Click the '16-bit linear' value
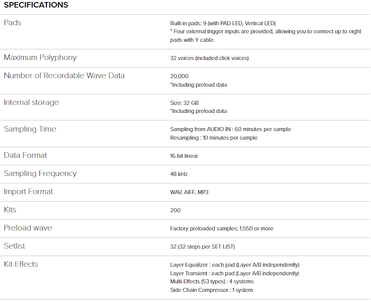371x302 pixels. [x=184, y=156]
